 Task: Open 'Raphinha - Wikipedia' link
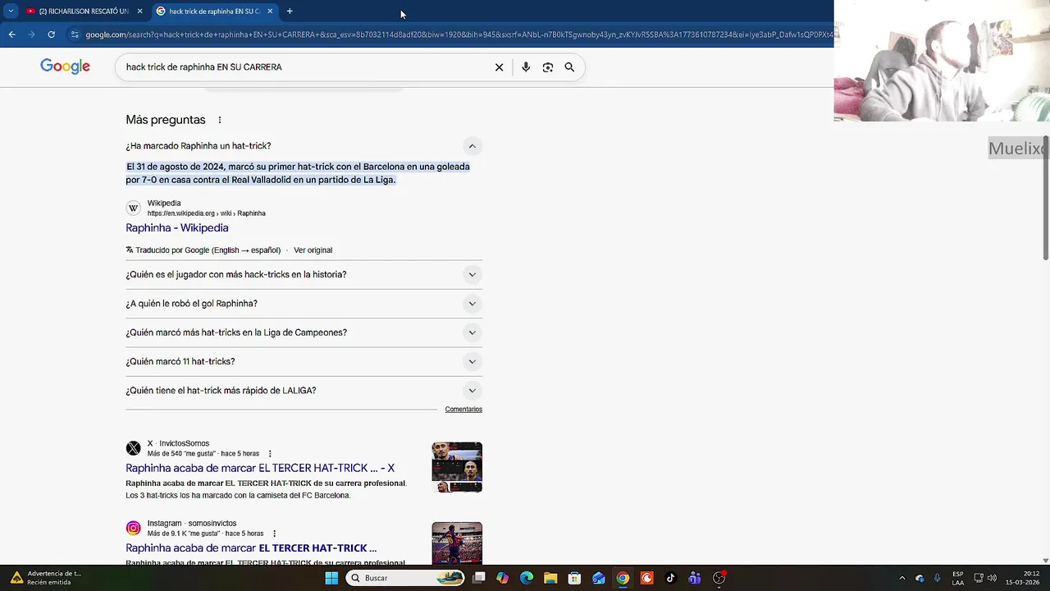(x=177, y=228)
